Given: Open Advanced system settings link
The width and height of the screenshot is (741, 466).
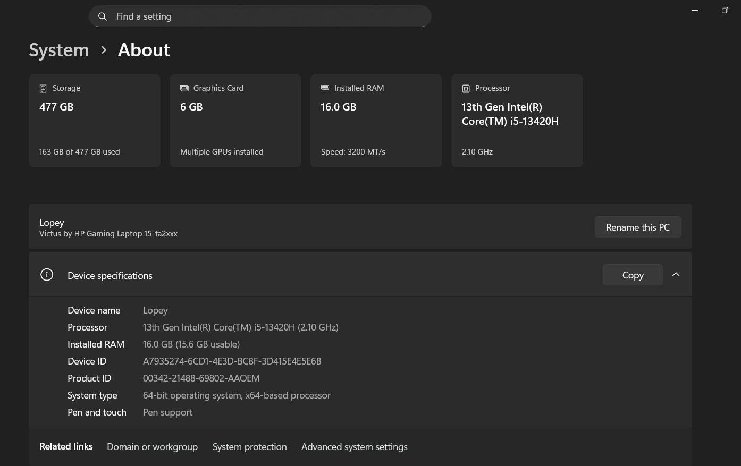Looking at the screenshot, I should click(354, 447).
